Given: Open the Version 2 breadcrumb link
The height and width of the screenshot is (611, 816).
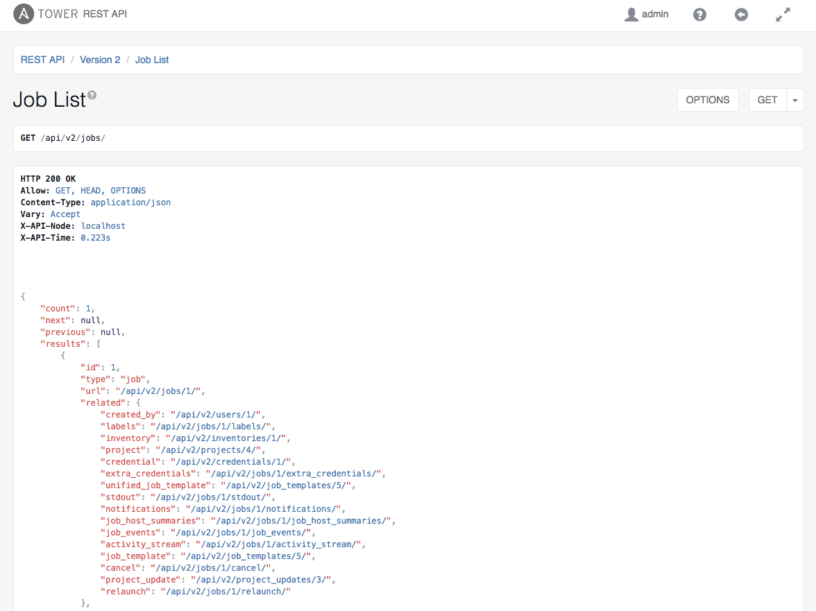Looking at the screenshot, I should point(100,60).
